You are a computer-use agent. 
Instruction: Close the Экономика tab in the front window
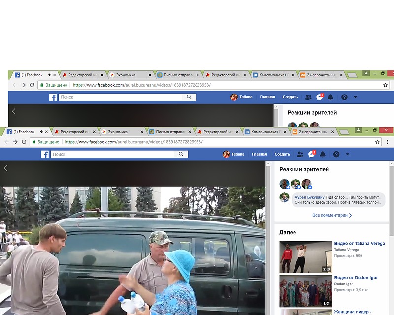[x=142, y=132]
